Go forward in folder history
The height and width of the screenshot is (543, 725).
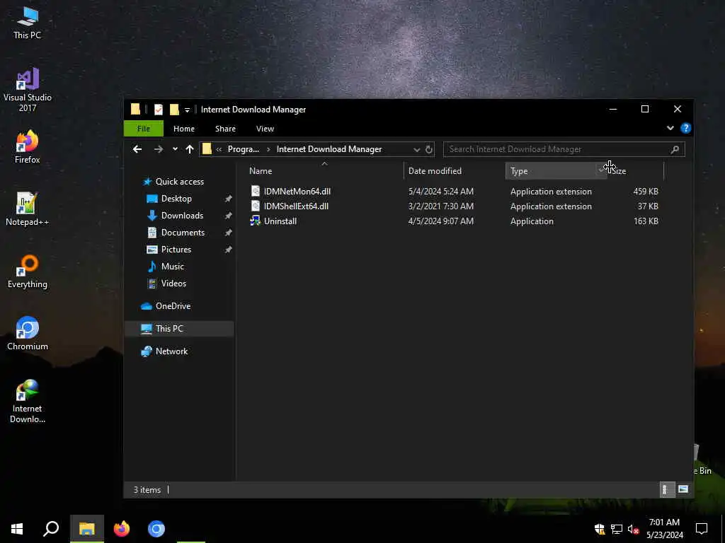click(x=159, y=149)
